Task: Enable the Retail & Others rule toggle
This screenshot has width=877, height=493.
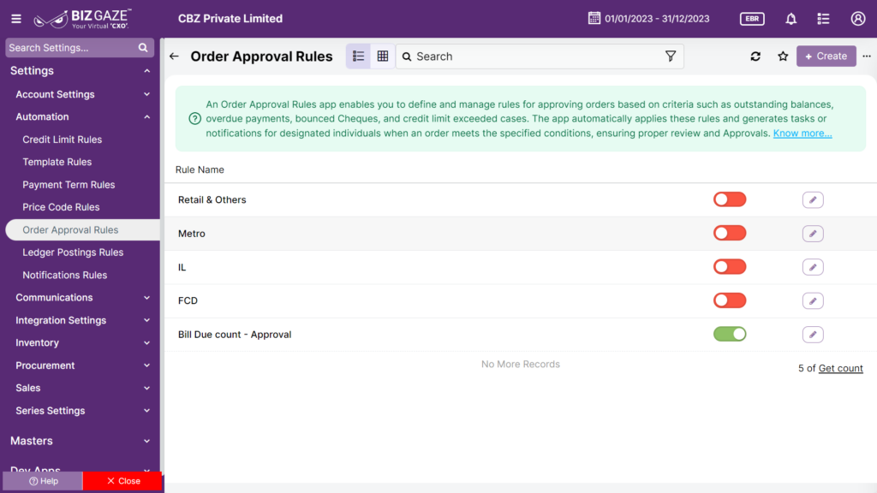Action: point(730,199)
